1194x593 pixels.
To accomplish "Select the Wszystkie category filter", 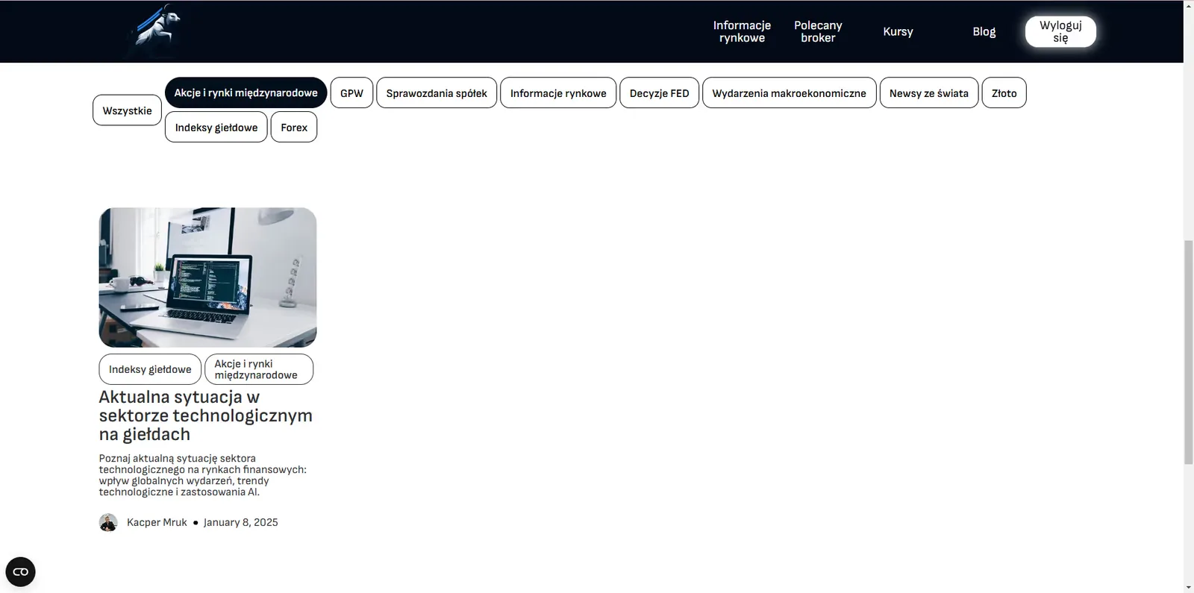I will [x=127, y=110].
